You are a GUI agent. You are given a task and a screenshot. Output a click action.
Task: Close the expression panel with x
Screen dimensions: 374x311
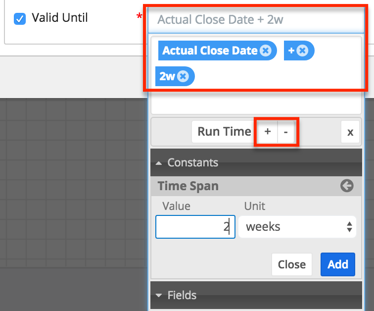click(x=350, y=132)
